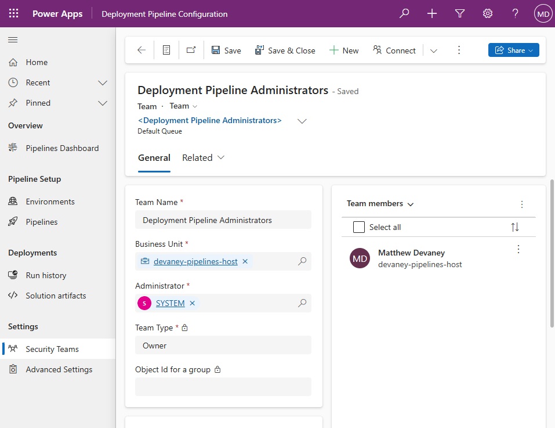Viewport: 555px width, 428px height.
Task: Open record in new window icon
Action: pos(191,50)
